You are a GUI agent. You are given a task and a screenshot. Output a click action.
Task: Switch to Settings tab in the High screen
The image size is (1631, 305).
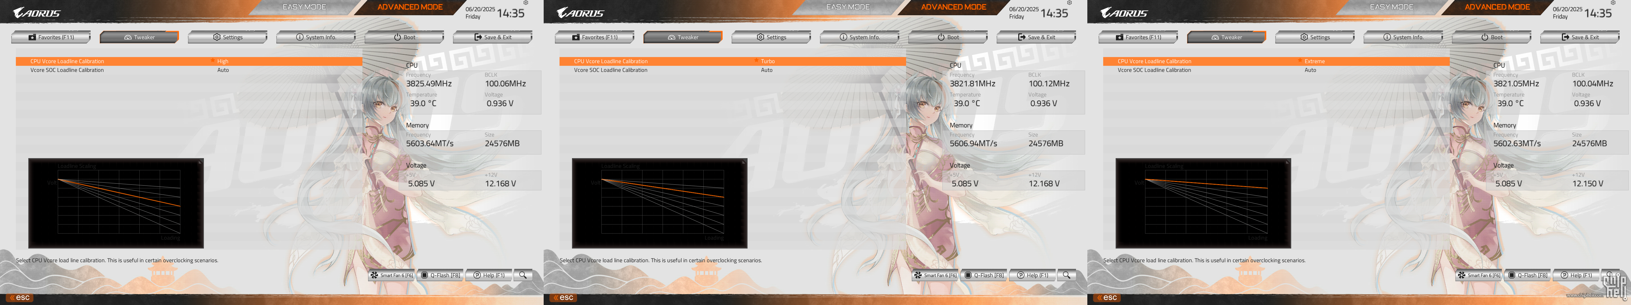(228, 37)
